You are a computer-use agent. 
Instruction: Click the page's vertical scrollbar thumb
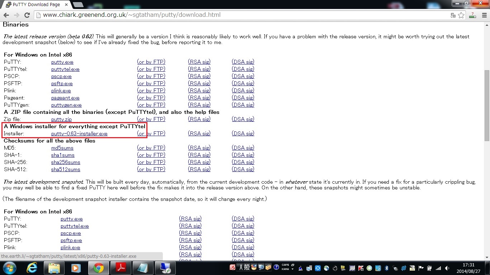(x=487, y=106)
